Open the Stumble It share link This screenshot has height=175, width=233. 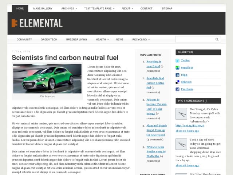187,68
